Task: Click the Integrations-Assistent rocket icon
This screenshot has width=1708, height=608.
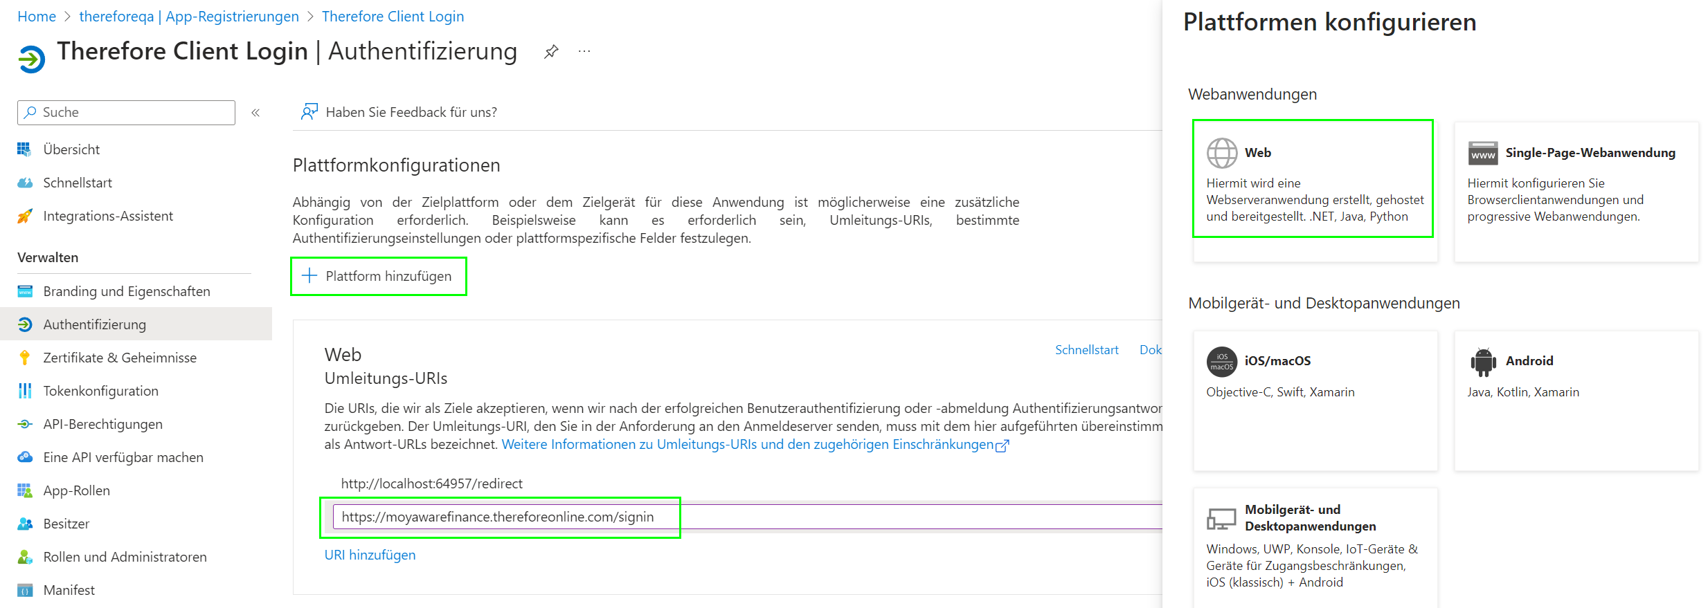Action: point(24,216)
